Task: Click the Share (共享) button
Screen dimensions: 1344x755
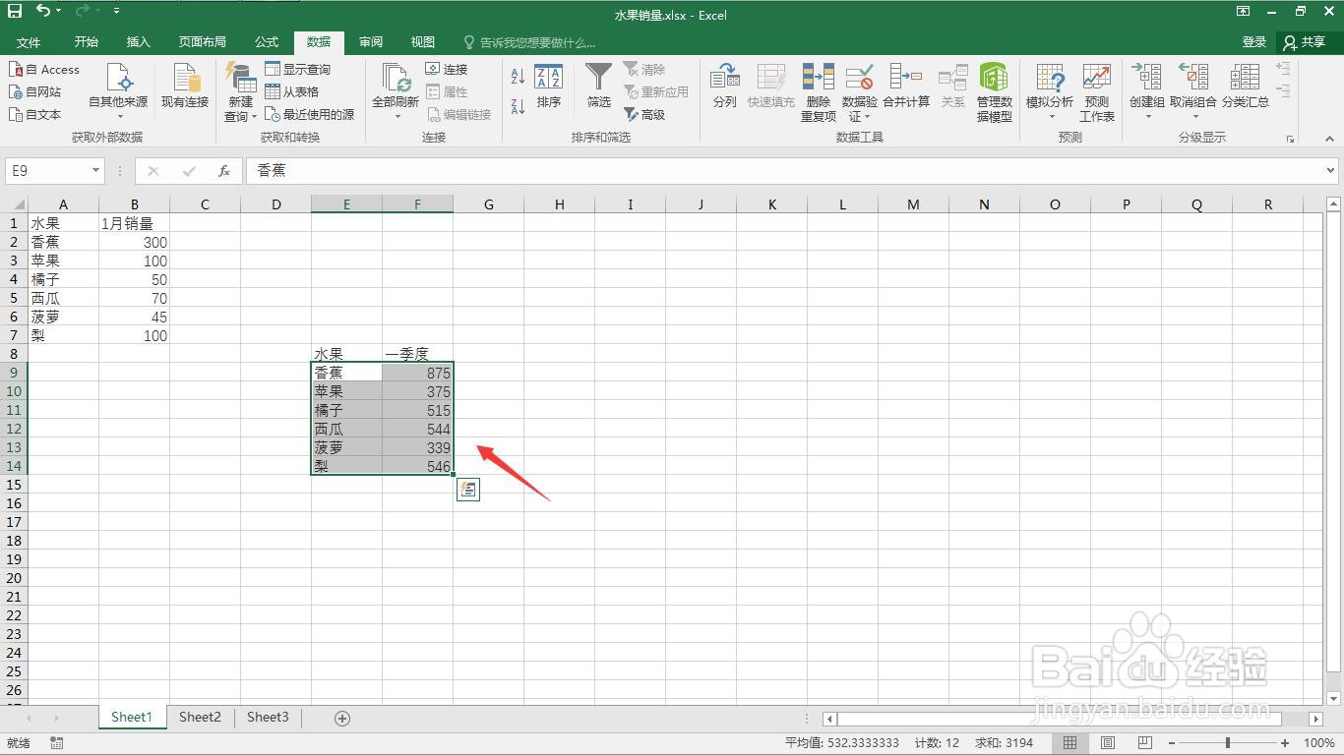Action: click(x=1306, y=42)
